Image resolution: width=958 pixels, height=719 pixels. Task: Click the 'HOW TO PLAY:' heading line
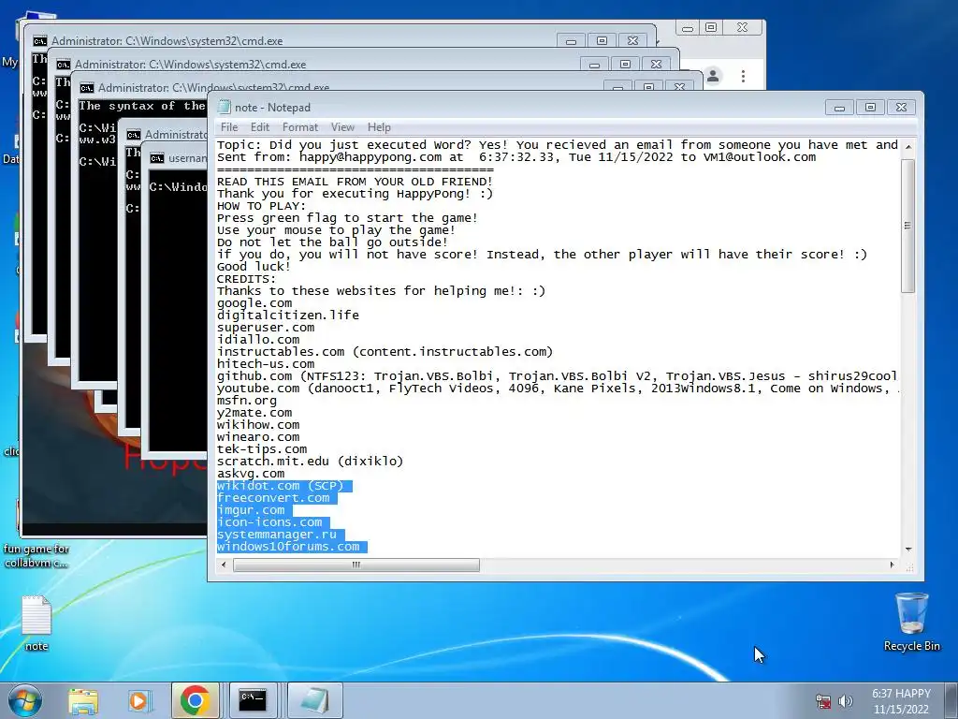pyautogui.click(x=262, y=206)
